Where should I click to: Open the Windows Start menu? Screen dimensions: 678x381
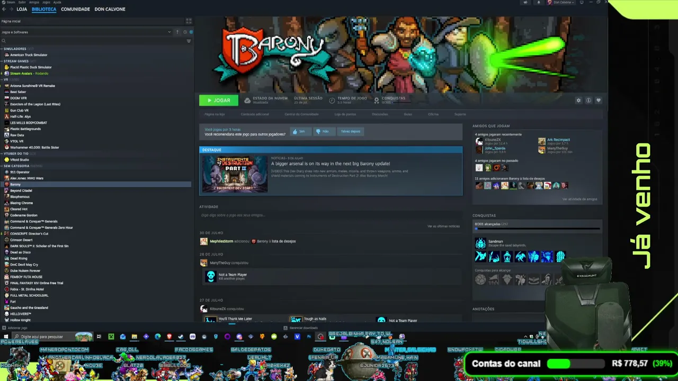pos(6,337)
